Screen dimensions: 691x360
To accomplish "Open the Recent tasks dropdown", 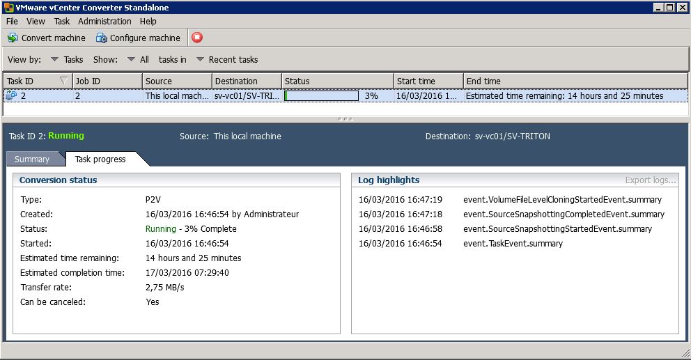I will coord(227,59).
